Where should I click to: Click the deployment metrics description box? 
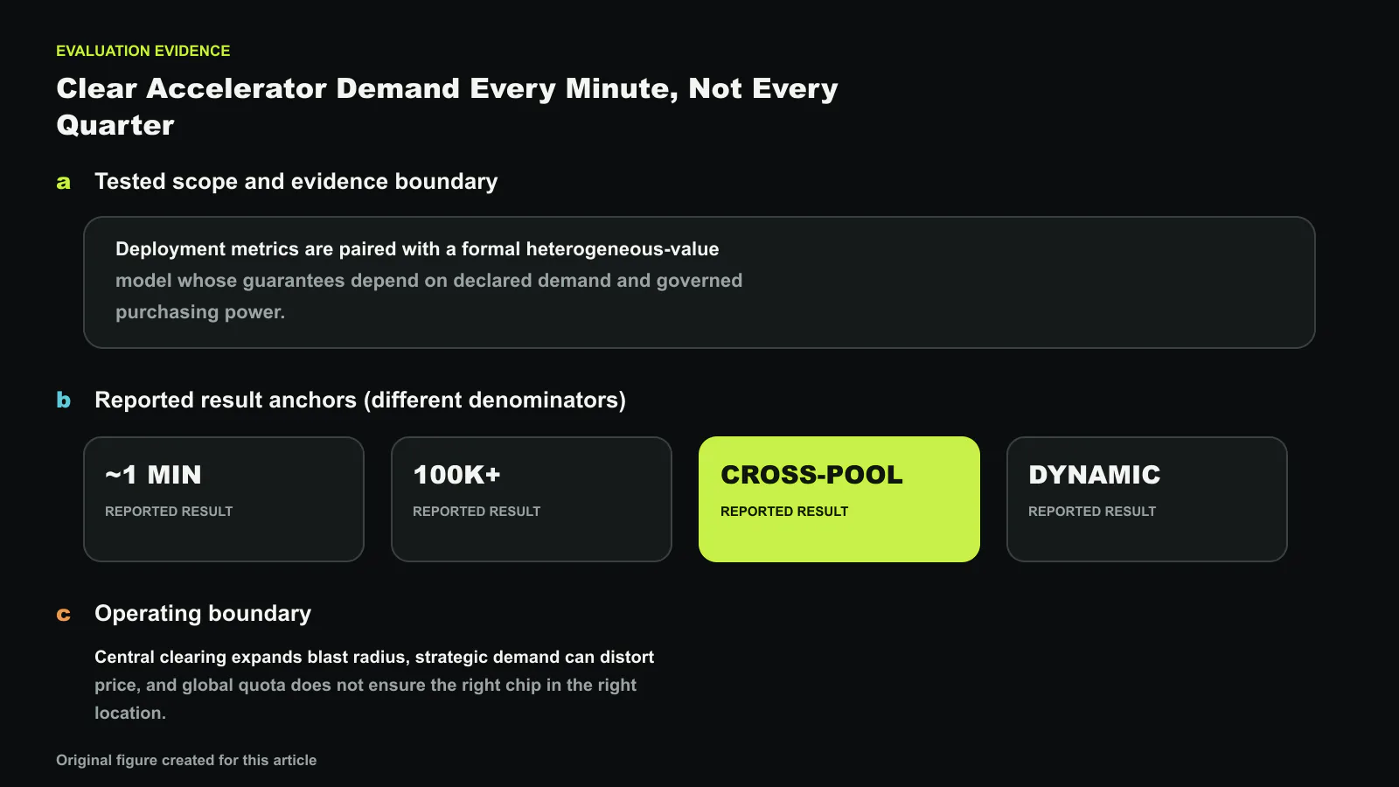(699, 282)
